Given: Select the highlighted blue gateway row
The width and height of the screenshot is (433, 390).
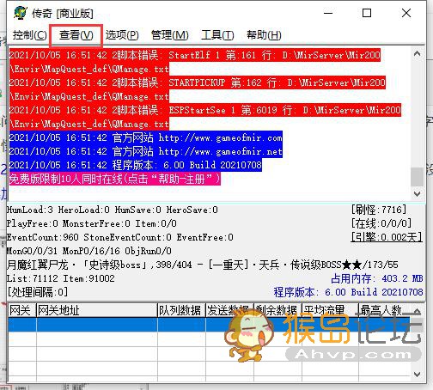Looking at the screenshot, I should (209, 325).
